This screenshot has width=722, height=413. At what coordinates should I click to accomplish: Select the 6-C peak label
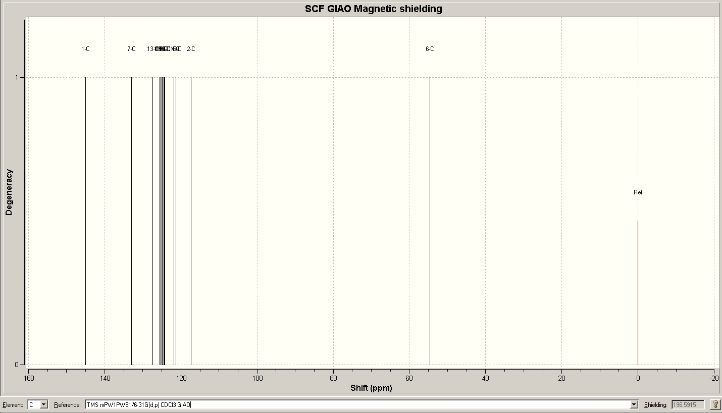point(430,49)
